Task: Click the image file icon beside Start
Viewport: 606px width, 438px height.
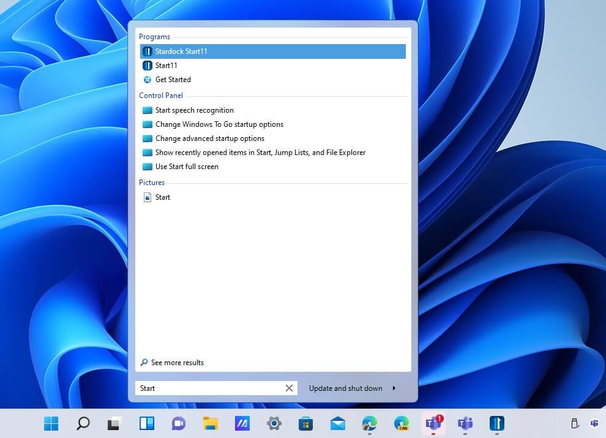Action: click(x=148, y=197)
